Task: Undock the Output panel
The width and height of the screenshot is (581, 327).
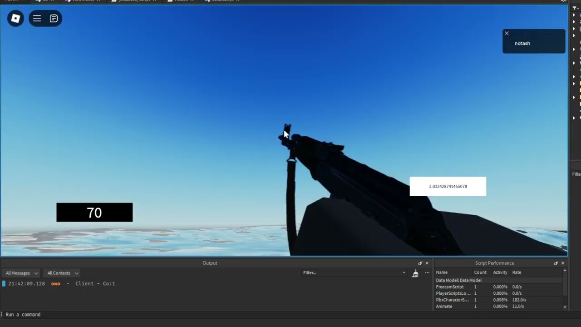Action: click(x=420, y=263)
